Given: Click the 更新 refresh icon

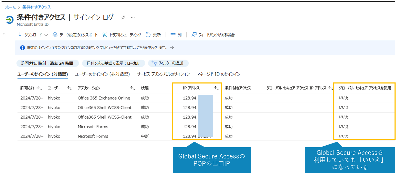Looking at the screenshot, I should coord(148,35).
